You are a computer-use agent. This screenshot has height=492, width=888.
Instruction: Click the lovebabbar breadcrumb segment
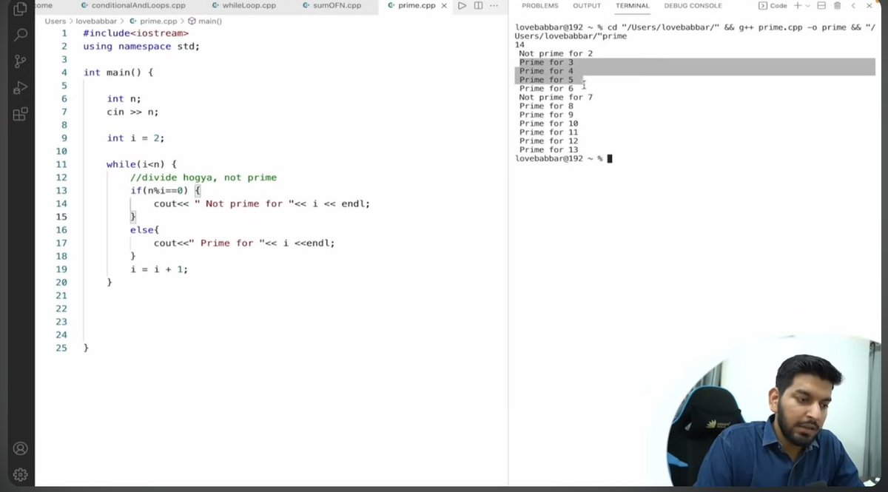pos(98,21)
